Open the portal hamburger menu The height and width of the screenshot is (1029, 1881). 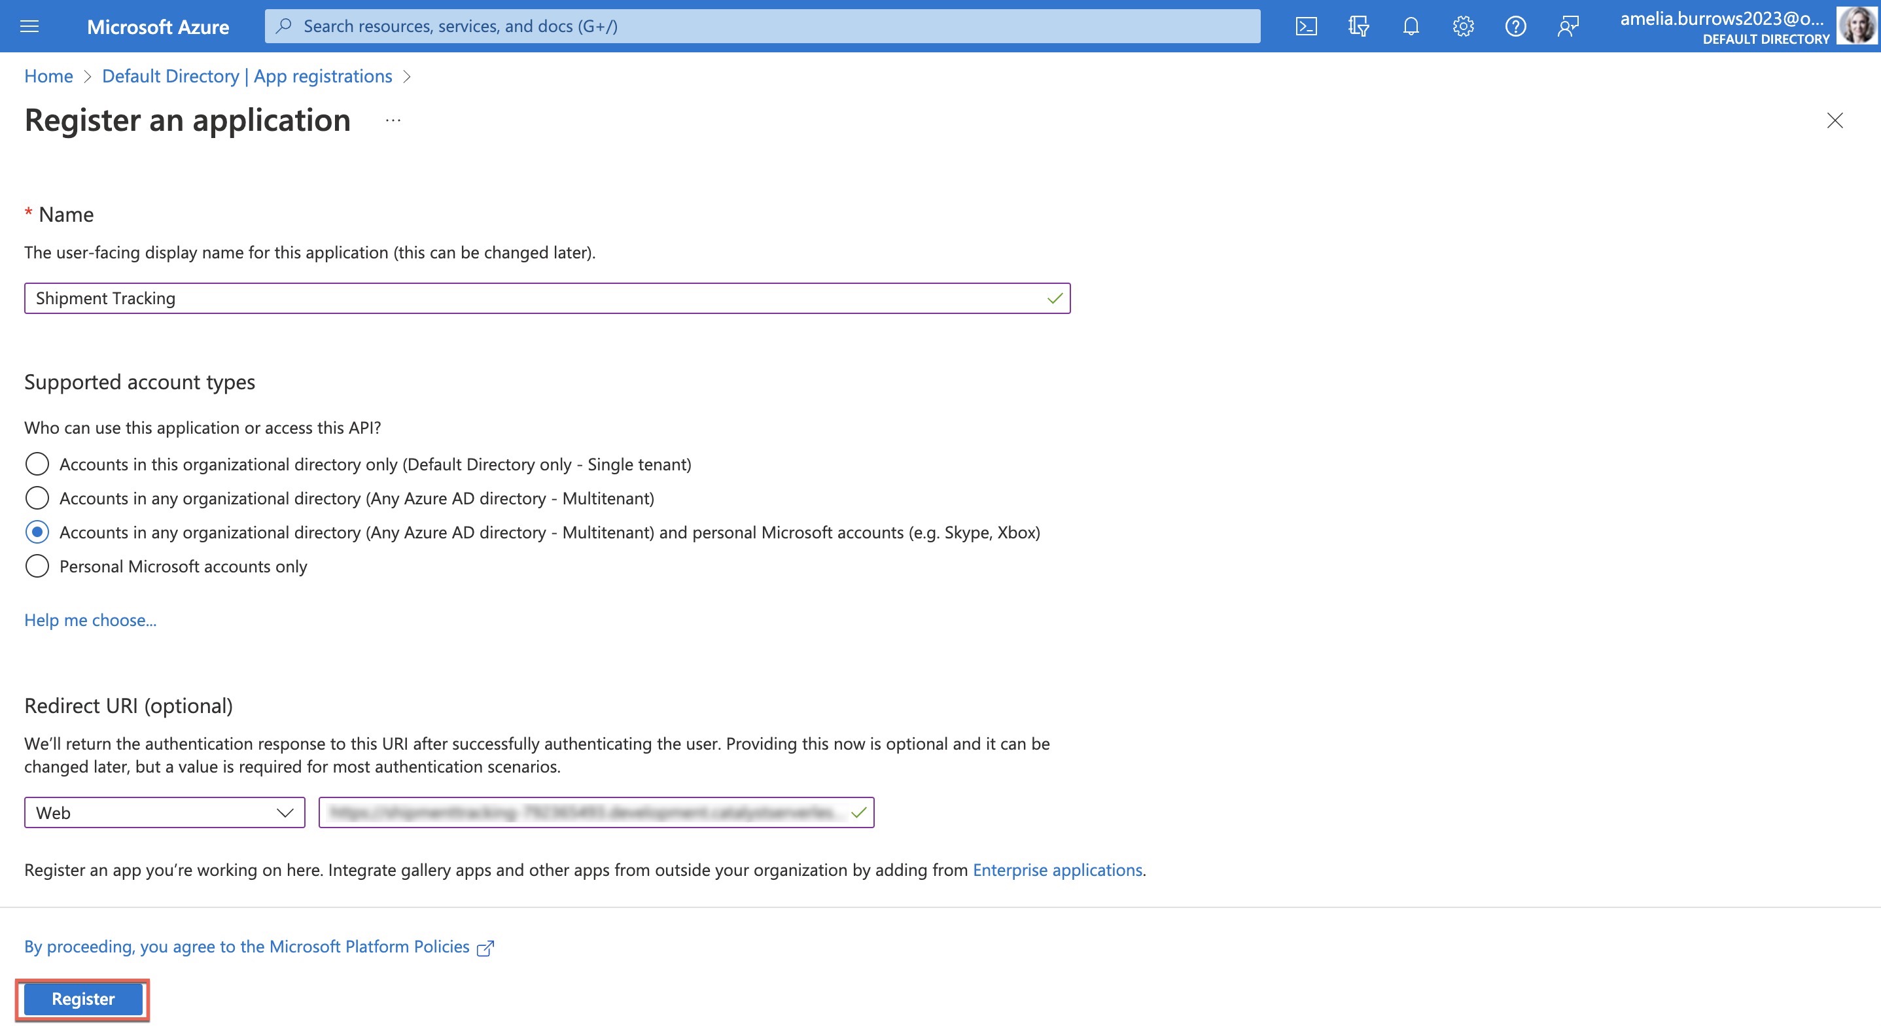[x=29, y=26]
